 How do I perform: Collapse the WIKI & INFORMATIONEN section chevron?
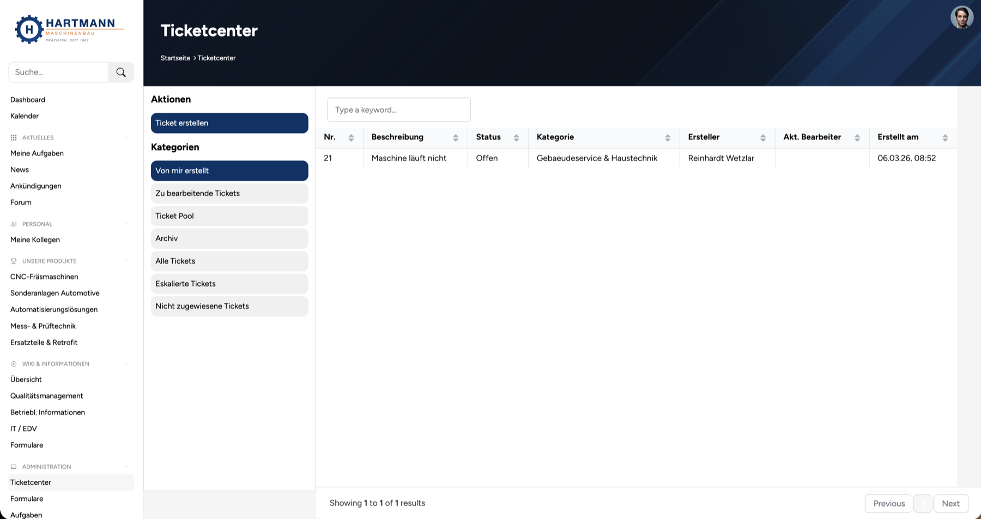coord(127,364)
